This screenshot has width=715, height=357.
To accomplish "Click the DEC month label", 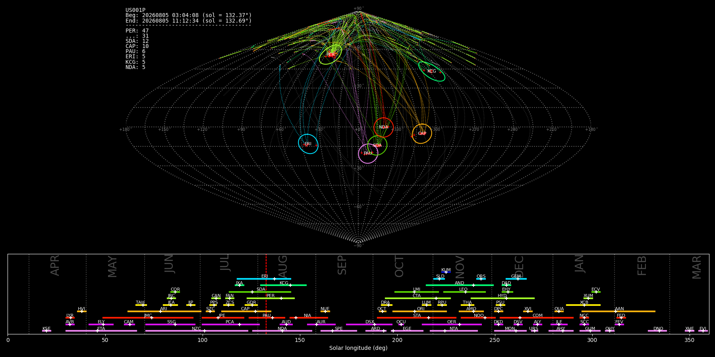I will coord(519,266).
